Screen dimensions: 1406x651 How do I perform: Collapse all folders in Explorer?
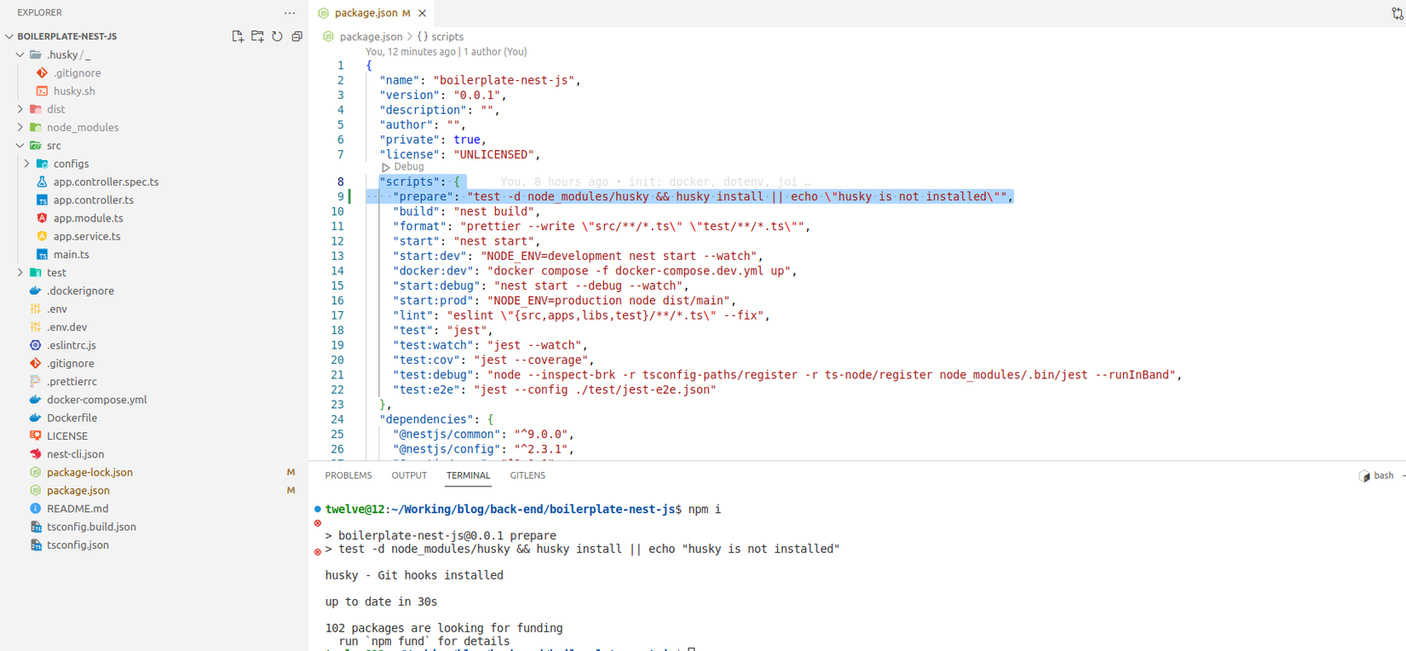click(x=297, y=37)
